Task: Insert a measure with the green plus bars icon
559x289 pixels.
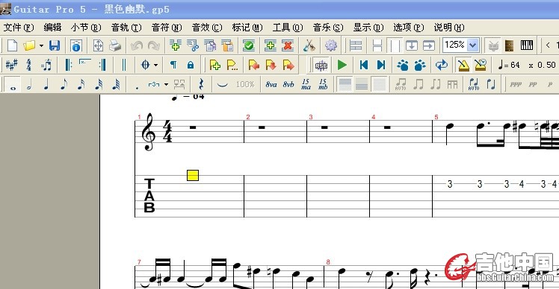Action: pos(271,45)
